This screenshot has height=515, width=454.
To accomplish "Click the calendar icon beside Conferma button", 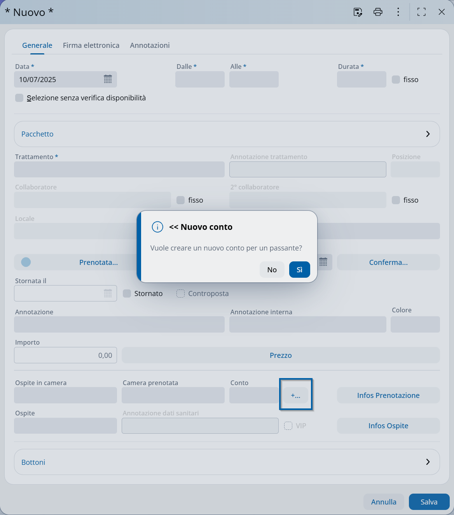I will coord(323,262).
